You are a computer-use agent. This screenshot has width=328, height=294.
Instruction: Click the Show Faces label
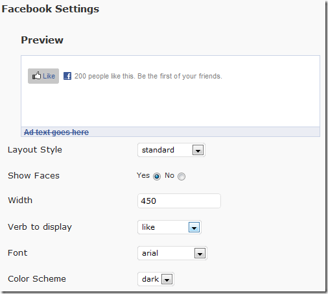coord(34,175)
